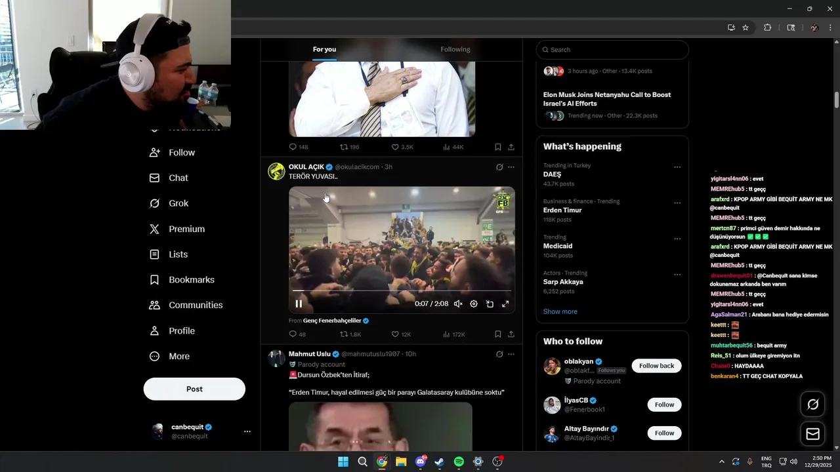Toggle picture-in-picture on the video
The height and width of the screenshot is (472, 840).
[490, 304]
